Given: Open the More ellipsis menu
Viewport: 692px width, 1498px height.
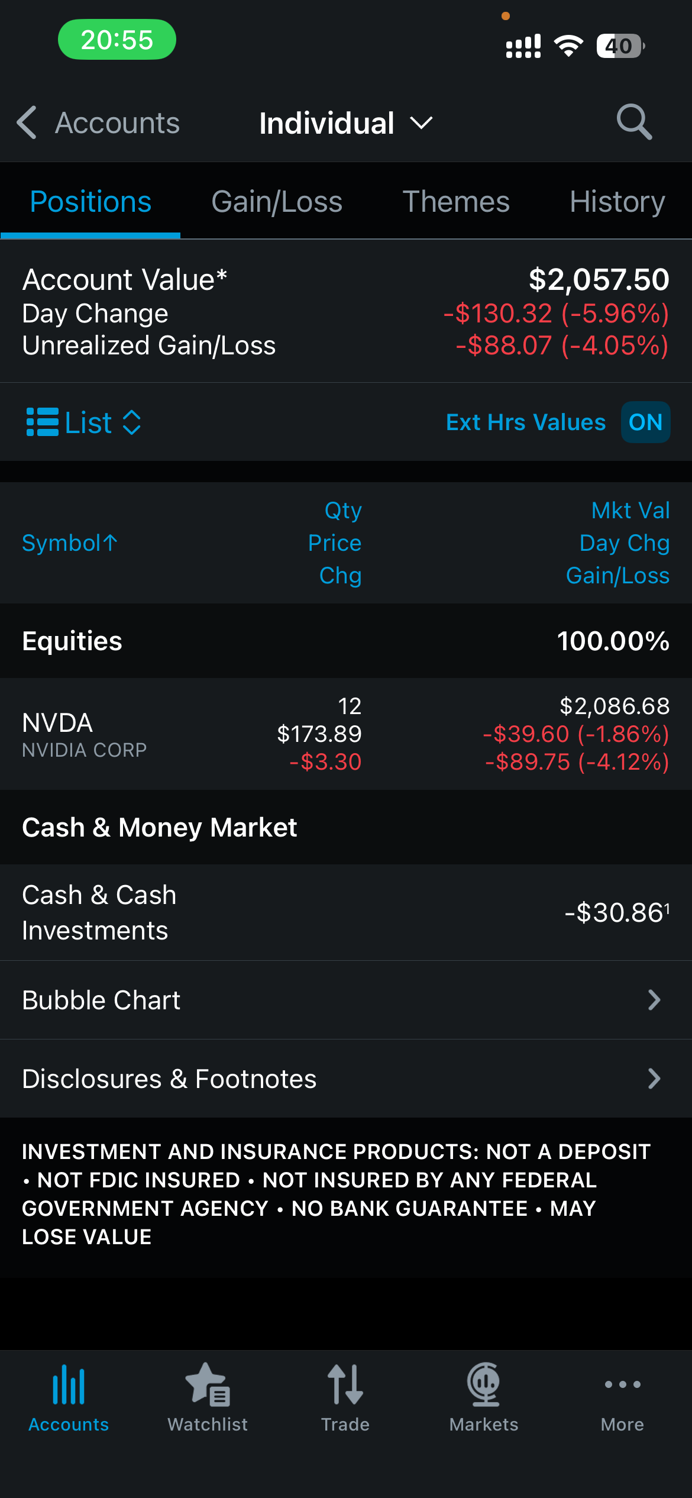Looking at the screenshot, I should coord(622,1384).
